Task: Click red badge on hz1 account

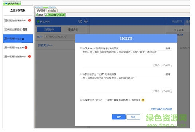Action: (26, 48)
